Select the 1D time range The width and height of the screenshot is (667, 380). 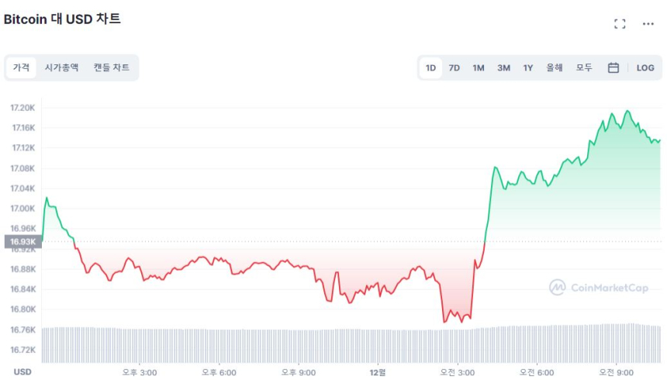tap(430, 68)
